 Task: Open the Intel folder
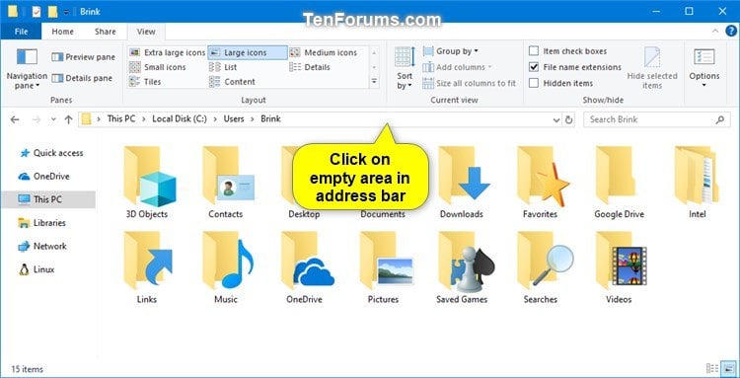coord(697,183)
